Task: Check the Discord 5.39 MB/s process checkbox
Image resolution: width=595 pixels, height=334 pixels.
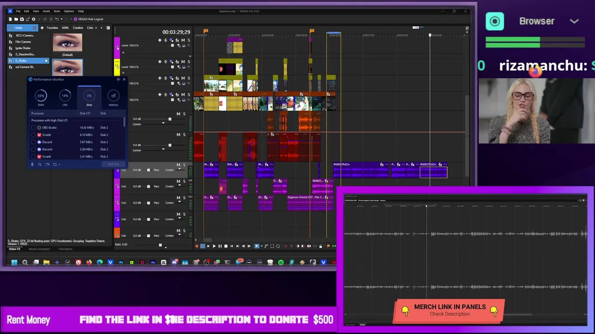Action: click(33, 149)
